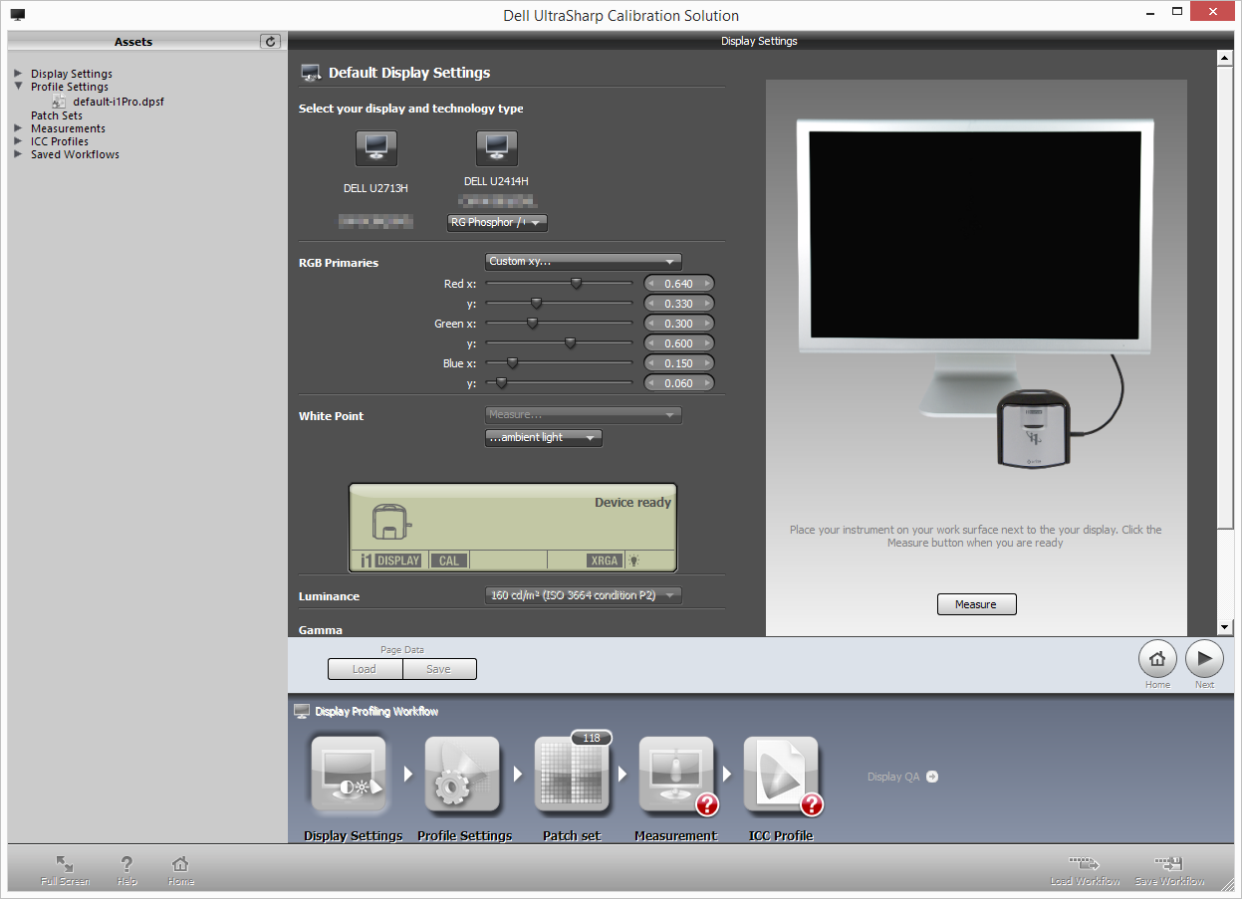Click the lamp icon on device status display
The height and width of the screenshot is (899, 1242).
tap(633, 561)
